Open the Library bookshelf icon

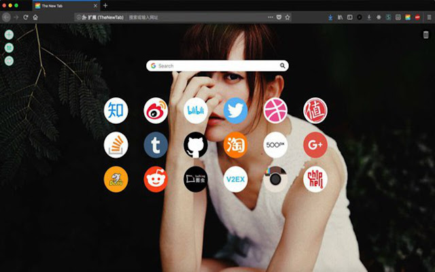pyautogui.click(x=340, y=17)
